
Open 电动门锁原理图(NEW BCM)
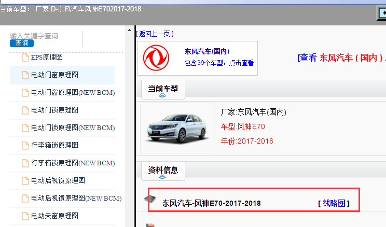click(73, 127)
